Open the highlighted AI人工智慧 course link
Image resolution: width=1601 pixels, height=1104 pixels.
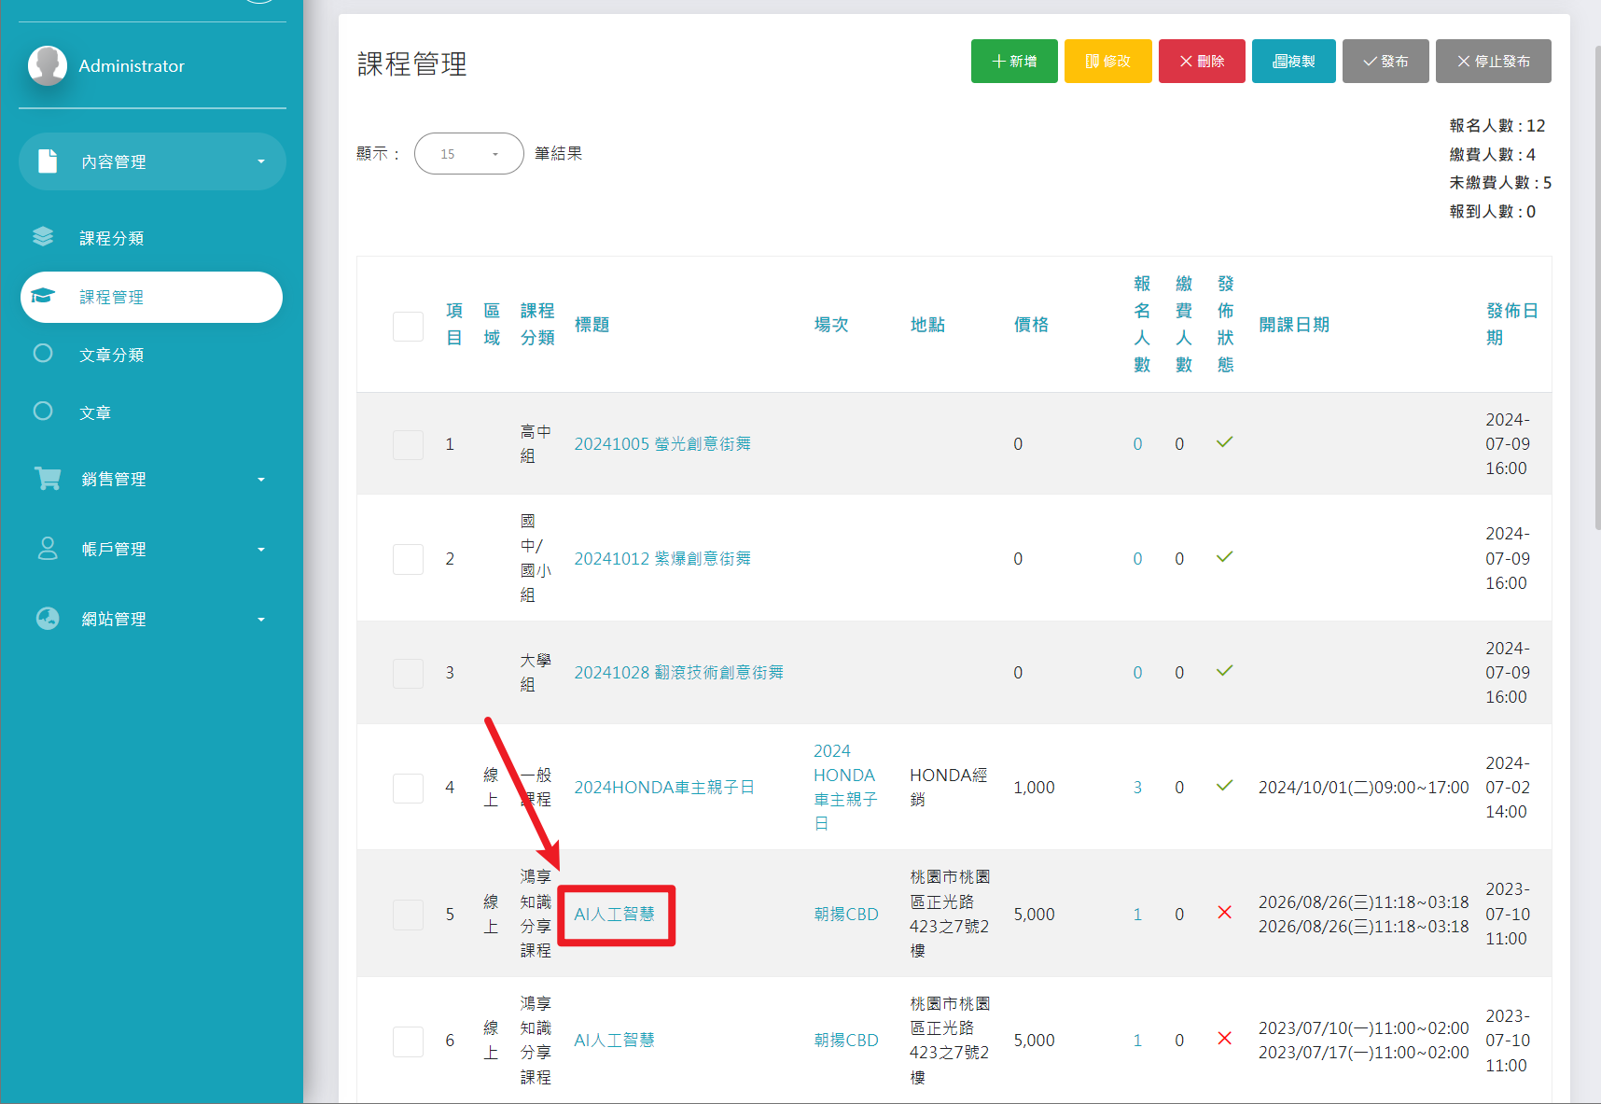click(x=614, y=915)
